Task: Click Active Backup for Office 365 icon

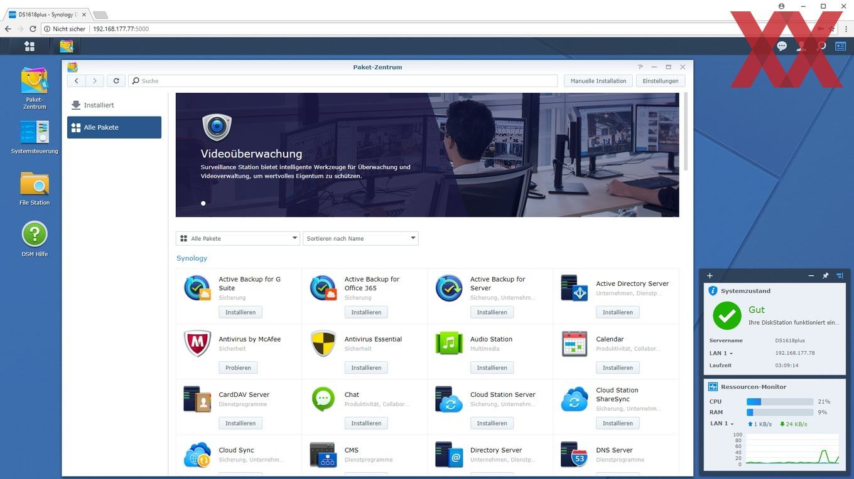Action: (x=323, y=288)
